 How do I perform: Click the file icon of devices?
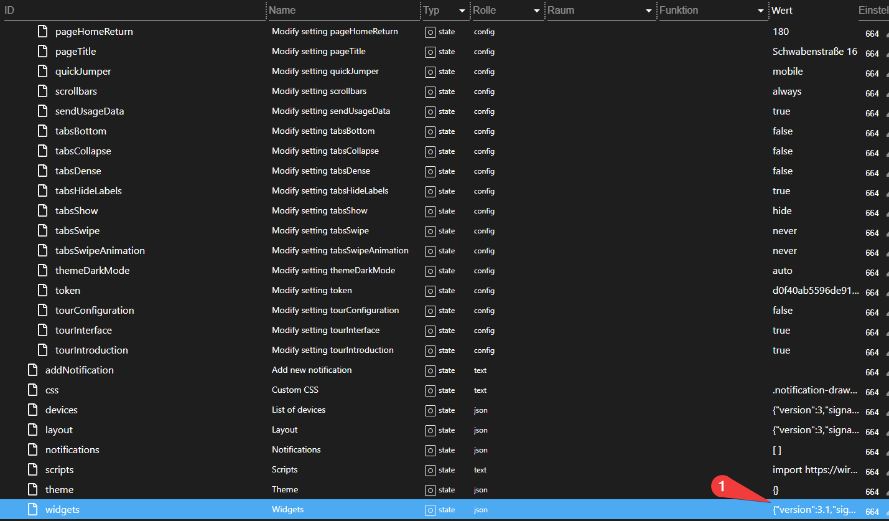pos(32,410)
